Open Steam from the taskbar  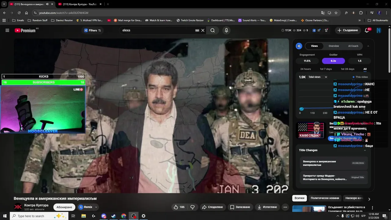point(113,216)
